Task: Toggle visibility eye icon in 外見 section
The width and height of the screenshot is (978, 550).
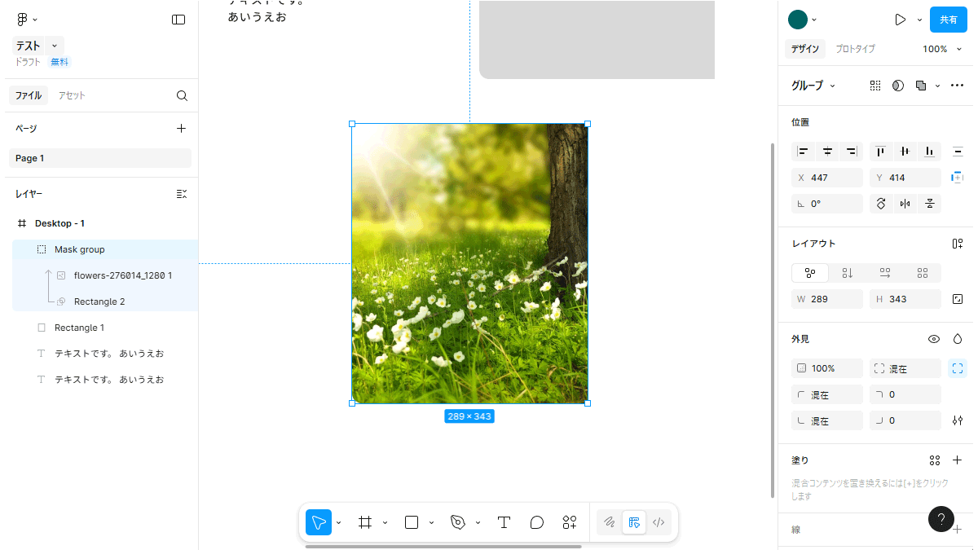Action: pos(934,339)
